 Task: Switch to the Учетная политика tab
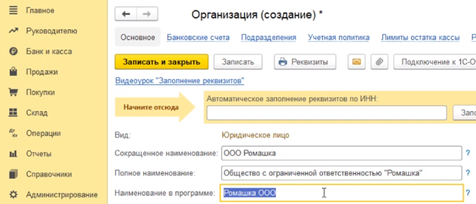339,37
